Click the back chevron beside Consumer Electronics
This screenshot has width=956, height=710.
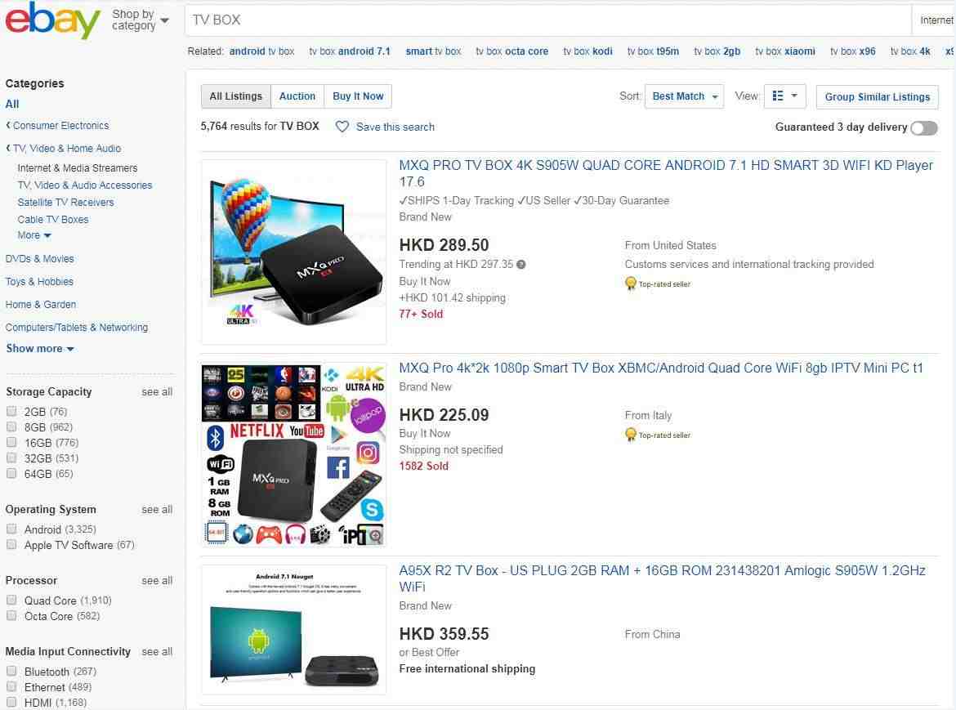pyautogui.click(x=8, y=125)
